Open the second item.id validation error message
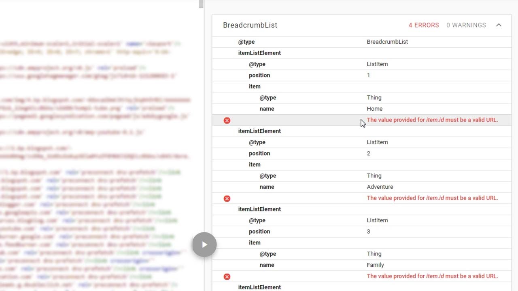Viewport: 518px width, 291px height. [432, 198]
